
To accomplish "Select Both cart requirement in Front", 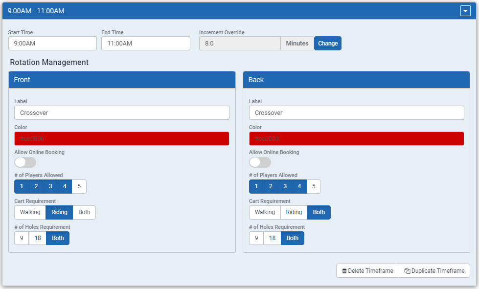I will 84,212.
